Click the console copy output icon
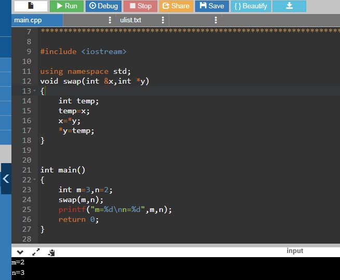The width and height of the screenshot is (340, 280). point(51,252)
